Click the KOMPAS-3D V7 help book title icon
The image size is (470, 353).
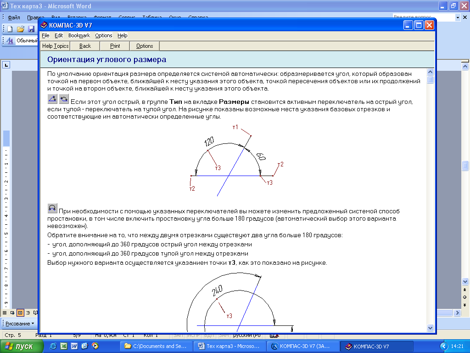[x=44, y=25]
